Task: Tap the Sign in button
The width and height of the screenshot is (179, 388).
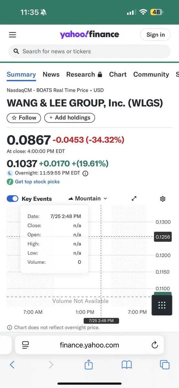Action: pyautogui.click(x=155, y=35)
